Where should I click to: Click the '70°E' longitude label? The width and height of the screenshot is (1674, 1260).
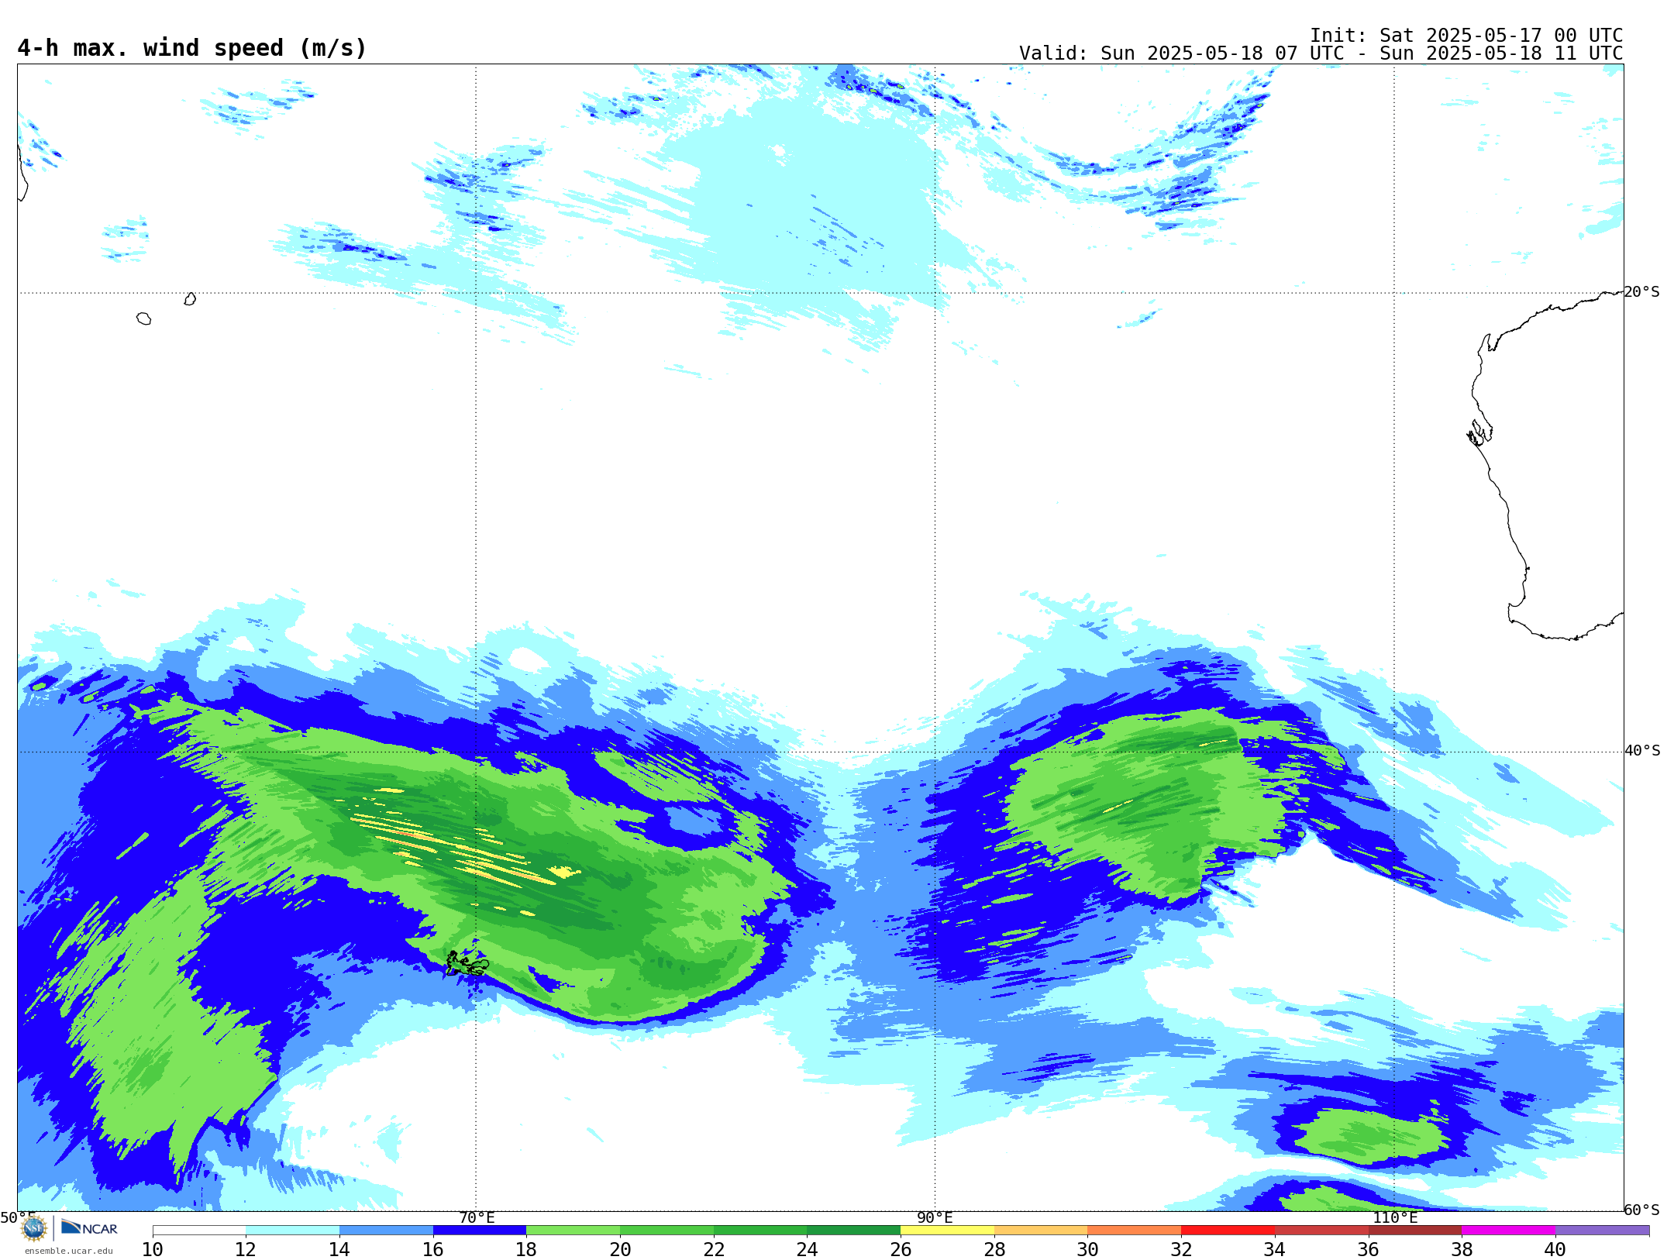tap(477, 1217)
